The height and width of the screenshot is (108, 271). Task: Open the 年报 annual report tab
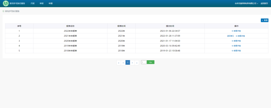coord(50,3)
